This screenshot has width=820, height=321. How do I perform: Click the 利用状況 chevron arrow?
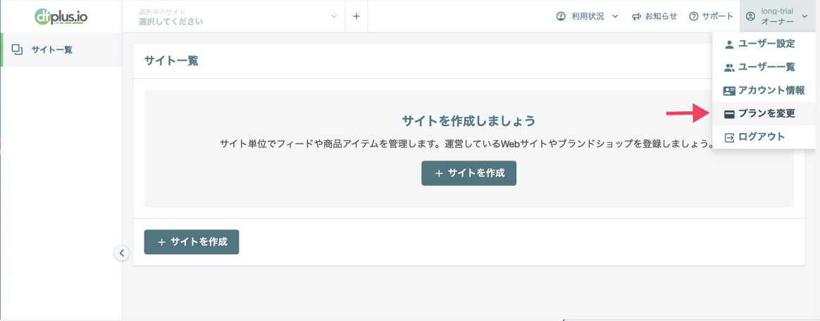(615, 16)
